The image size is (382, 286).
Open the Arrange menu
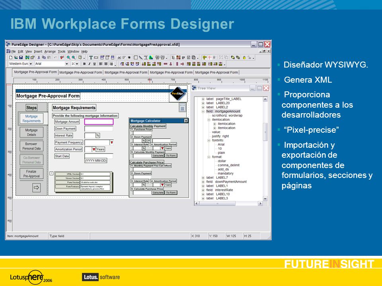(x=50, y=51)
